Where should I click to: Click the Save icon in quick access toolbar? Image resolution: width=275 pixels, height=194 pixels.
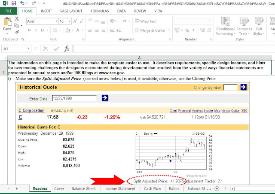(x=13, y=3)
